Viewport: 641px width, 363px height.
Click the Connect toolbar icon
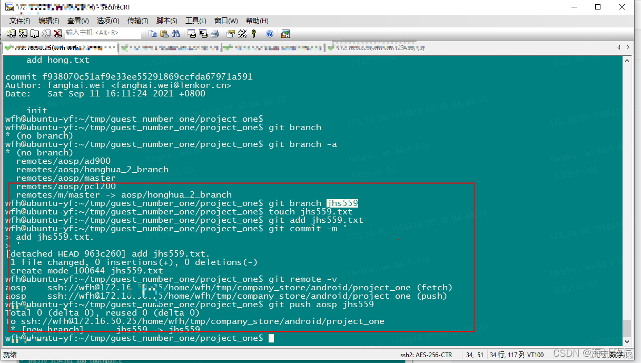coord(11,34)
